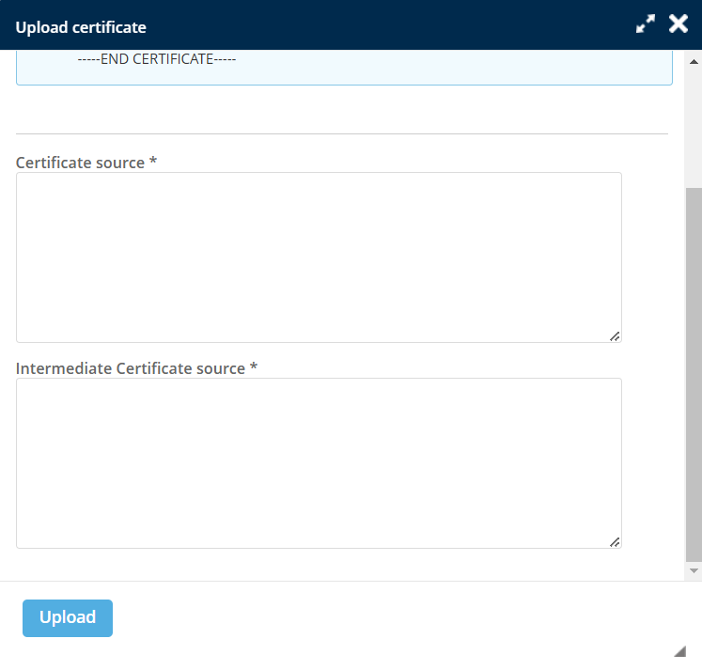Click the "Upload certificate" dialog title
Viewport: 702px width, 670px height.
click(81, 27)
